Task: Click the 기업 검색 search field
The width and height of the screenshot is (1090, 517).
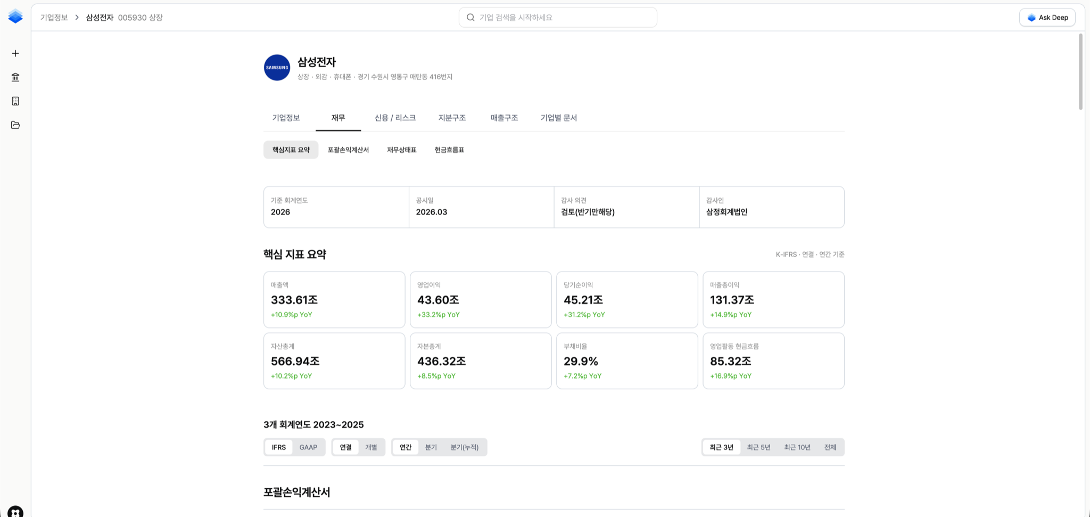Action: coord(558,18)
